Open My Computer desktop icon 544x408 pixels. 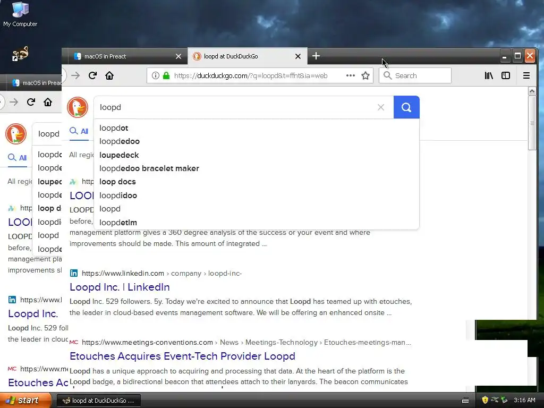click(x=20, y=14)
